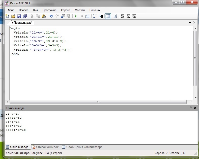The width and height of the screenshot is (199, 159).
Task: Open the Файл menu
Action: (x=11, y=10)
